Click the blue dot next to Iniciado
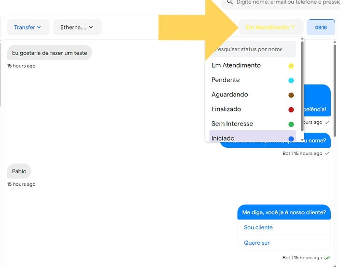The height and width of the screenshot is (267, 340). click(x=291, y=139)
